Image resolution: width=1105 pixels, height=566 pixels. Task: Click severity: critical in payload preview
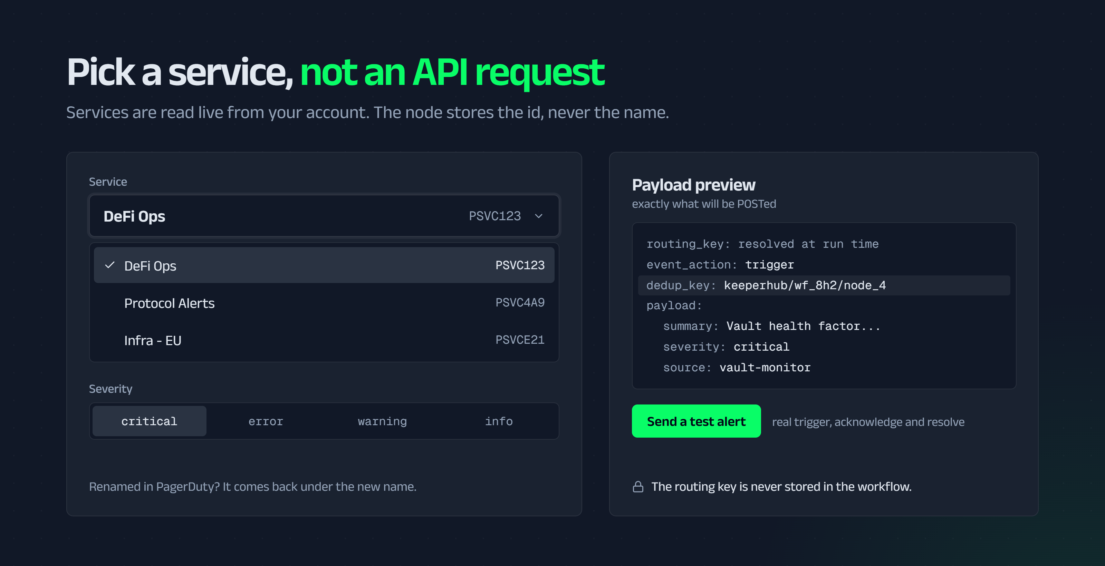pyautogui.click(x=726, y=347)
